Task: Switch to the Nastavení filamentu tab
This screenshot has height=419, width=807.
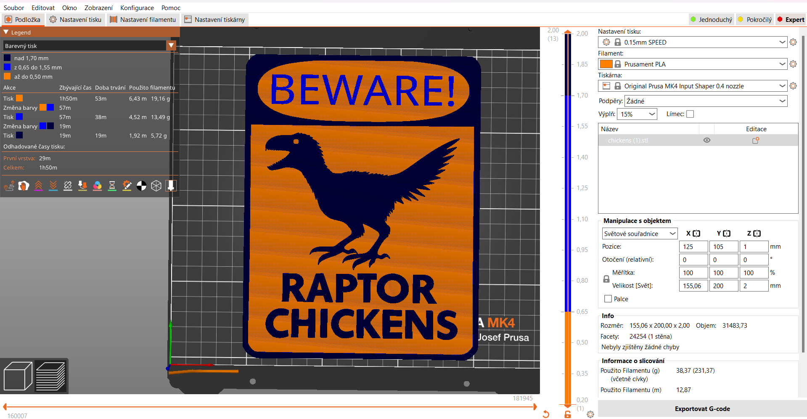Action: tap(143, 19)
